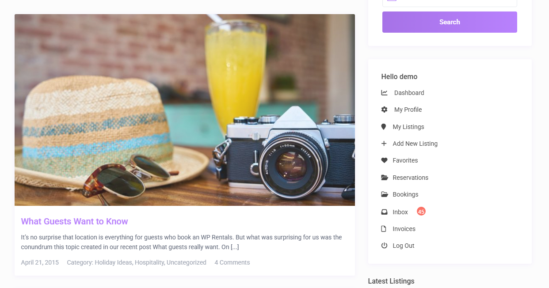Focus the input field above Search button
Image resolution: width=549 pixels, height=288 pixels.
(x=450, y=3)
